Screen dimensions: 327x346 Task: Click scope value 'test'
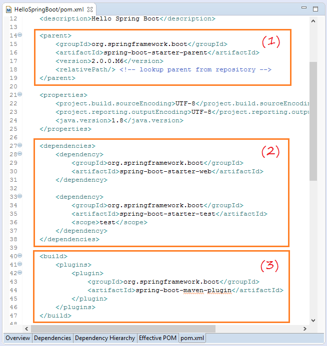107,223
